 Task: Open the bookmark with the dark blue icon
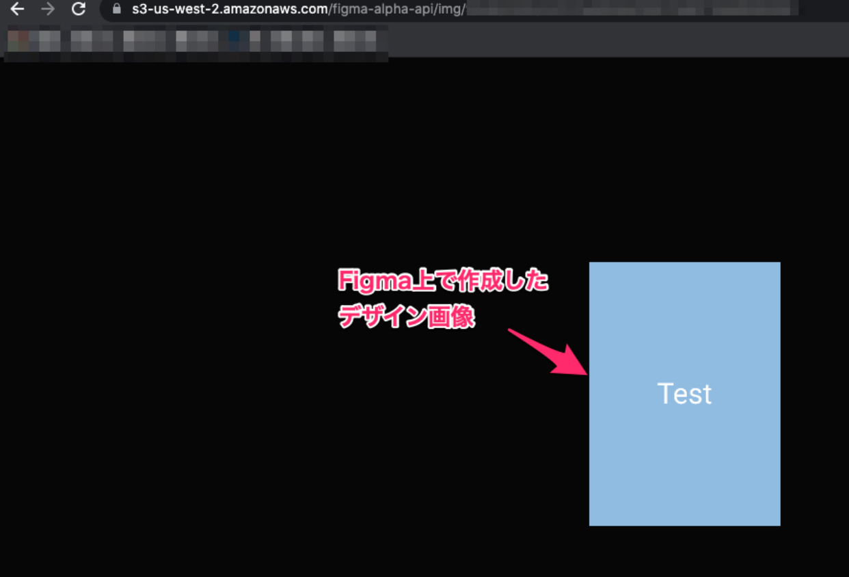244,41
